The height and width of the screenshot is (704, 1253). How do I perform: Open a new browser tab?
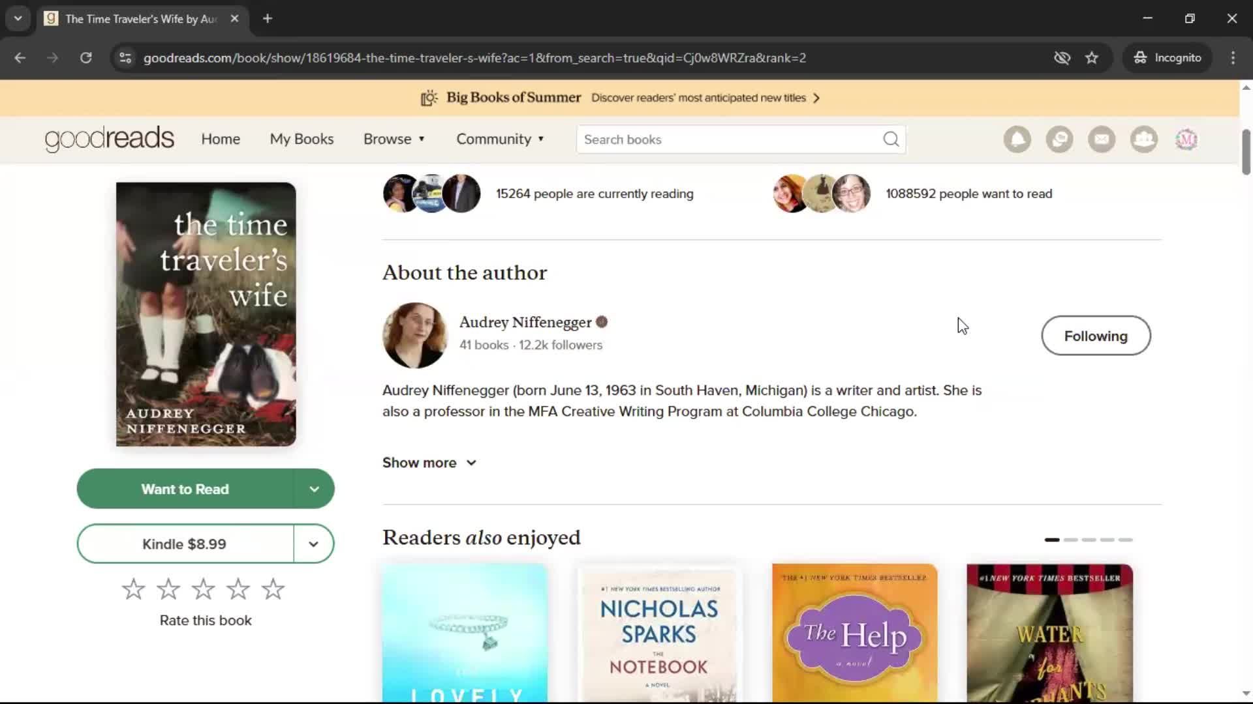pyautogui.click(x=268, y=18)
